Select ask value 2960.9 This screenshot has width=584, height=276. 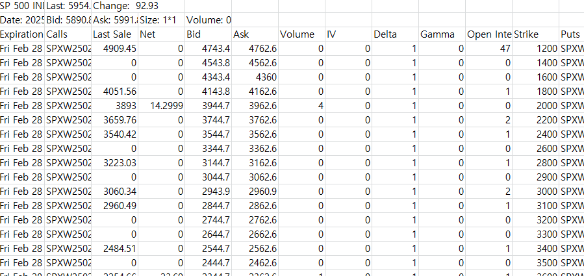click(255, 192)
